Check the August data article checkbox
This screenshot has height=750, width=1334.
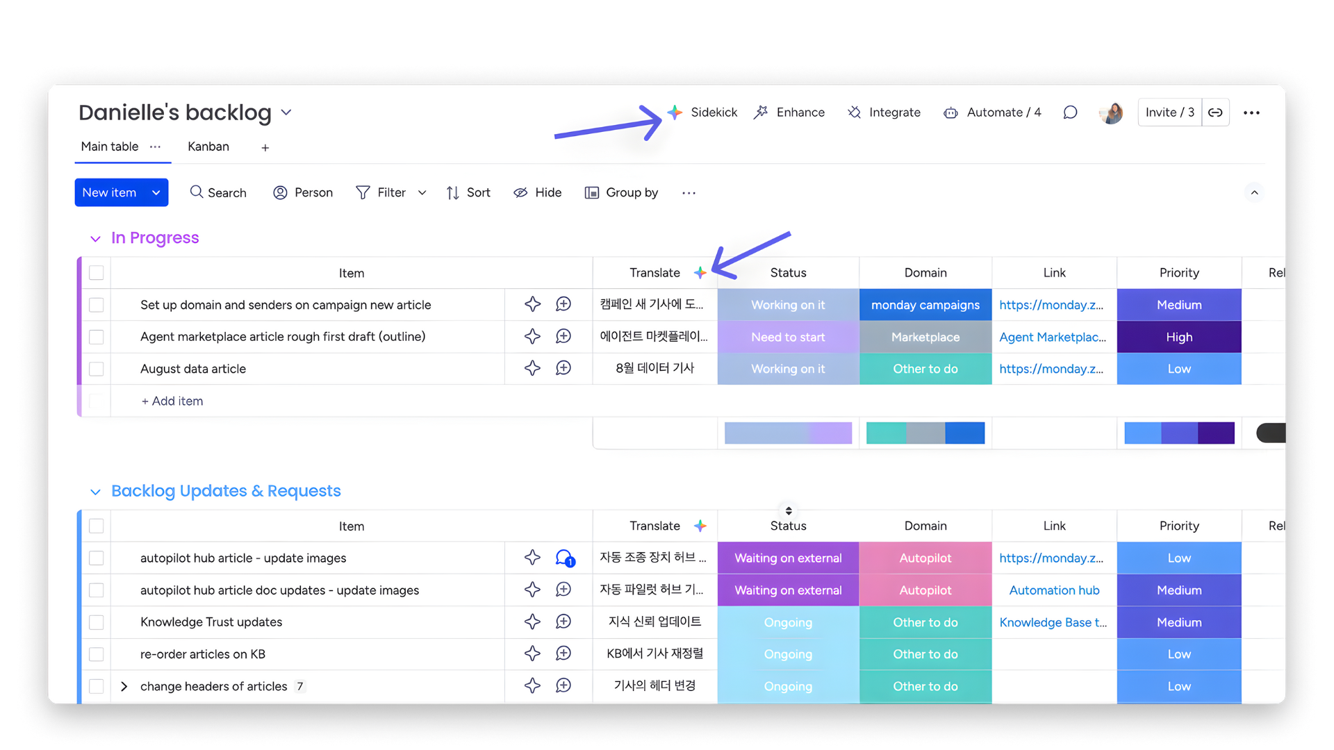pyautogui.click(x=97, y=369)
